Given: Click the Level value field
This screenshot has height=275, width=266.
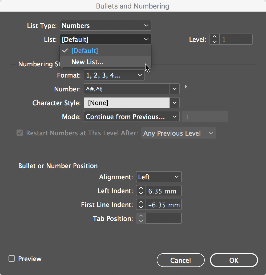Looking at the screenshot, I should [x=236, y=39].
